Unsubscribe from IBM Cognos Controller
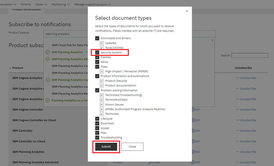274x166 pixels. [246, 109]
